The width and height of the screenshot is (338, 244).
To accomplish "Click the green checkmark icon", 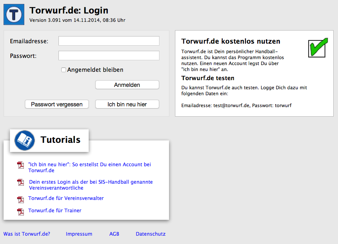I will coord(317,48).
